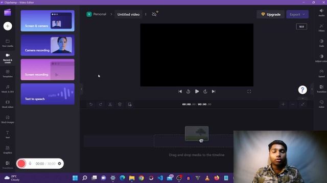Open the Personal workspace link
The height and width of the screenshot is (183, 327).
[x=97, y=14]
